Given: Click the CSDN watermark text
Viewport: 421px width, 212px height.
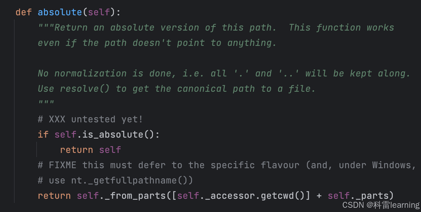Looking at the screenshot, I should tap(381, 205).
